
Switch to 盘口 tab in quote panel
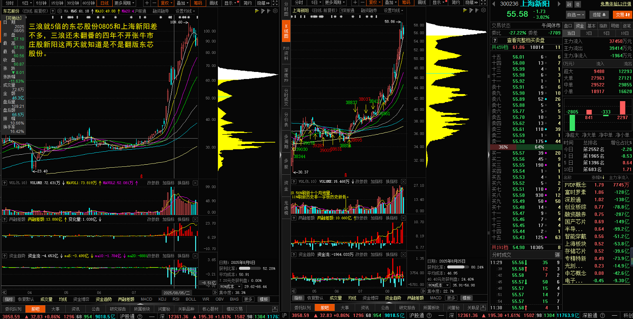[568, 26]
